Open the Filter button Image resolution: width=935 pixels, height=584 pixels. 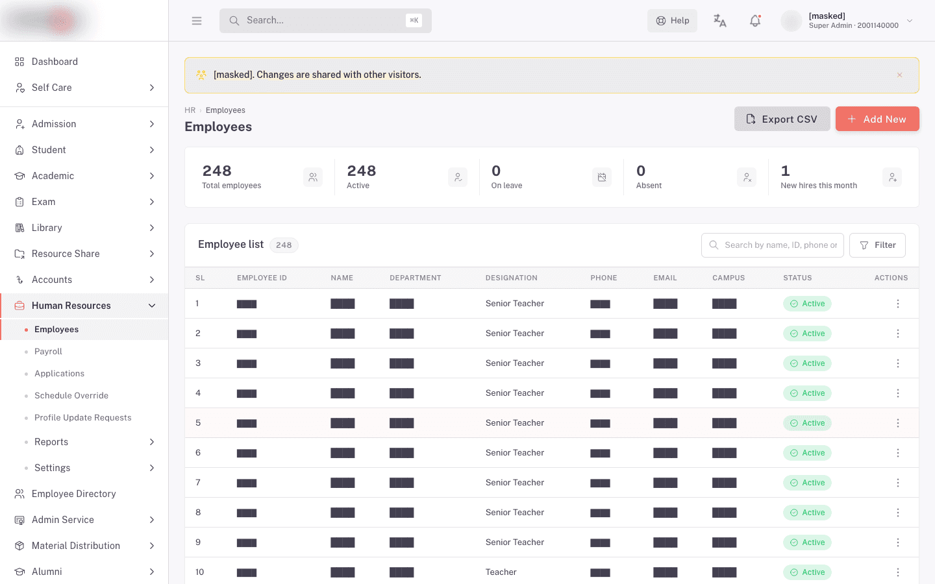[x=877, y=245]
